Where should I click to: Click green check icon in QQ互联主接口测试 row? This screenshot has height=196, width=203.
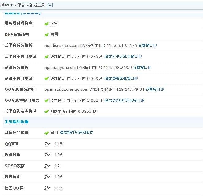pyautogui.click(x=47, y=100)
